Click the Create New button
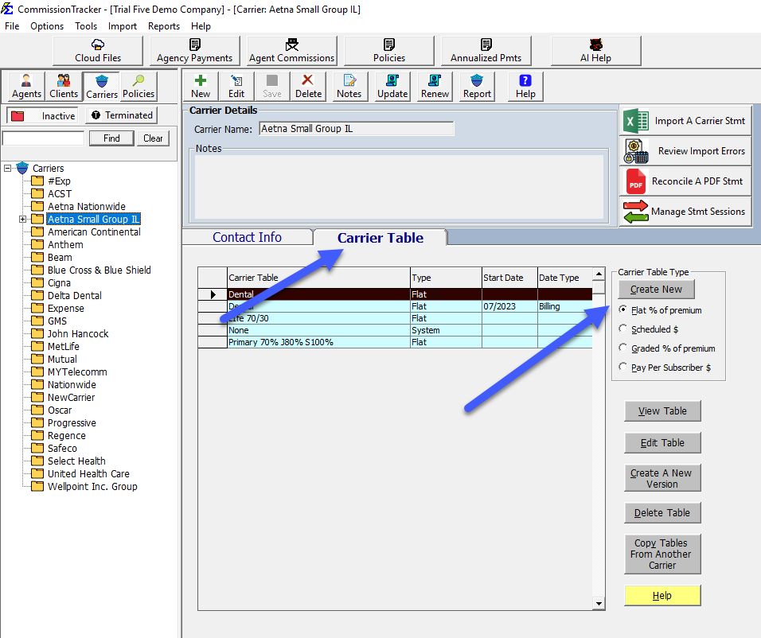 point(655,289)
